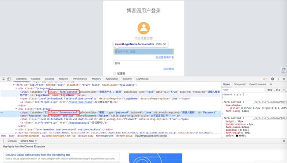Click the user avatar icon
This screenshot has width=287, height=163.
143,28
